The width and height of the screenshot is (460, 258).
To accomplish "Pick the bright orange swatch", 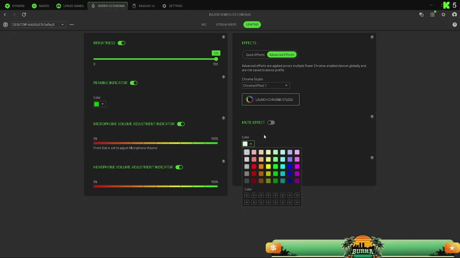I will (x=261, y=167).
